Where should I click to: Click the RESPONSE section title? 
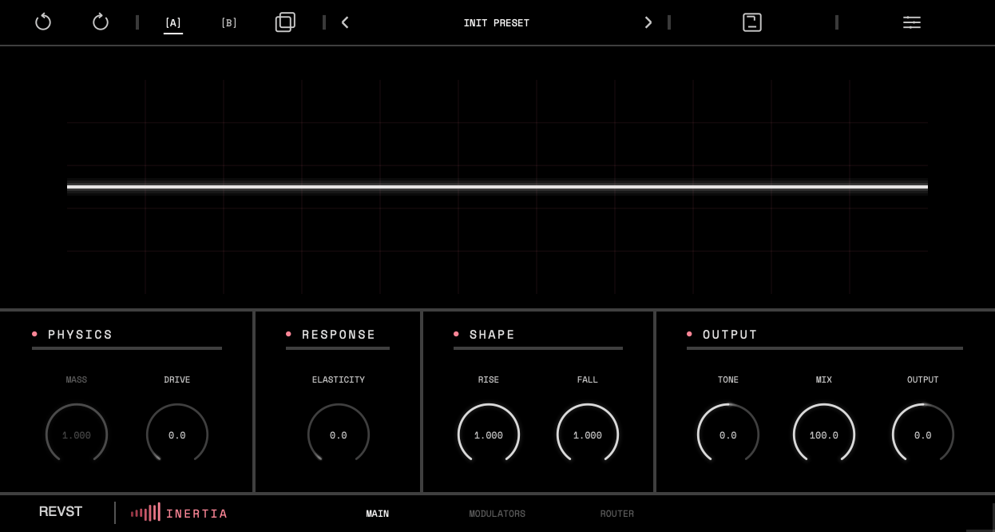click(339, 335)
